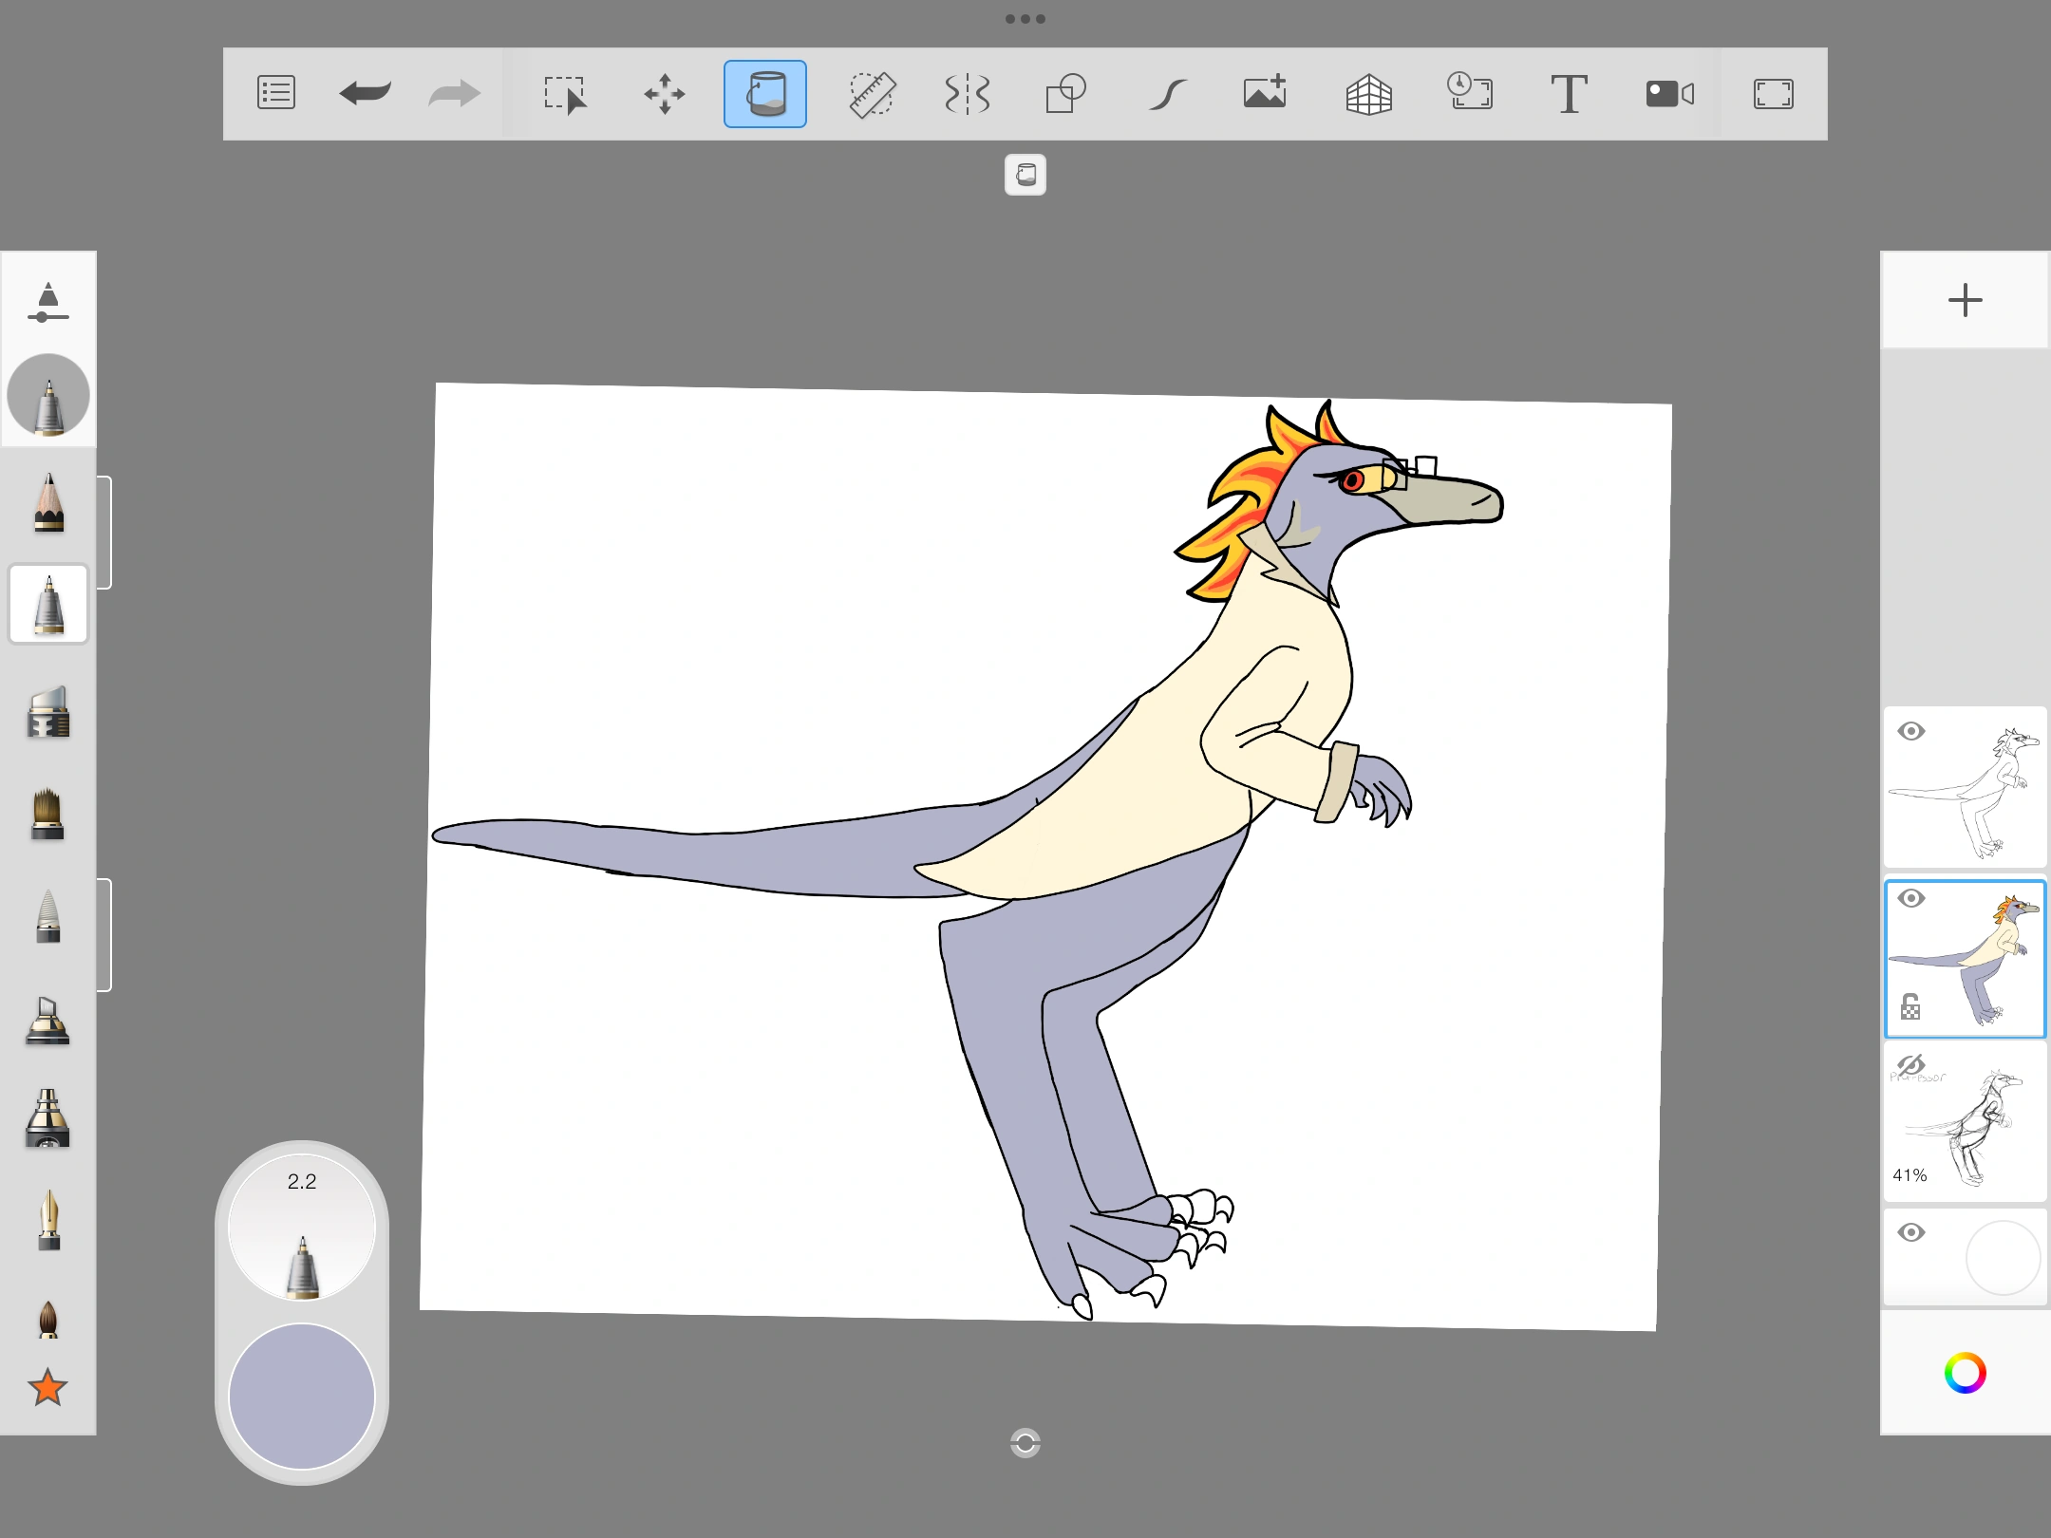This screenshot has height=1538, width=2051.
Task: Choose the Perspective Guides grid icon
Action: click(x=1368, y=94)
